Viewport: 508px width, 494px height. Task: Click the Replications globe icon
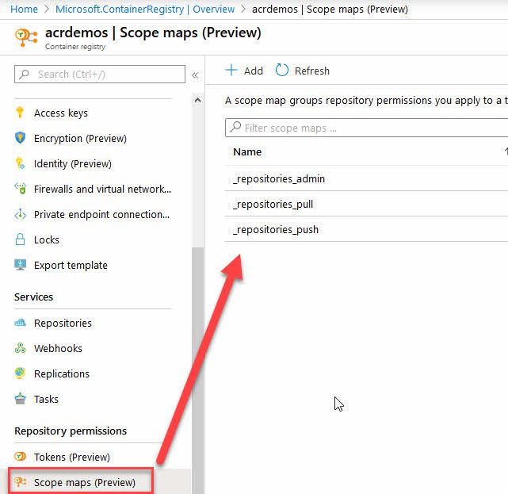coord(21,373)
